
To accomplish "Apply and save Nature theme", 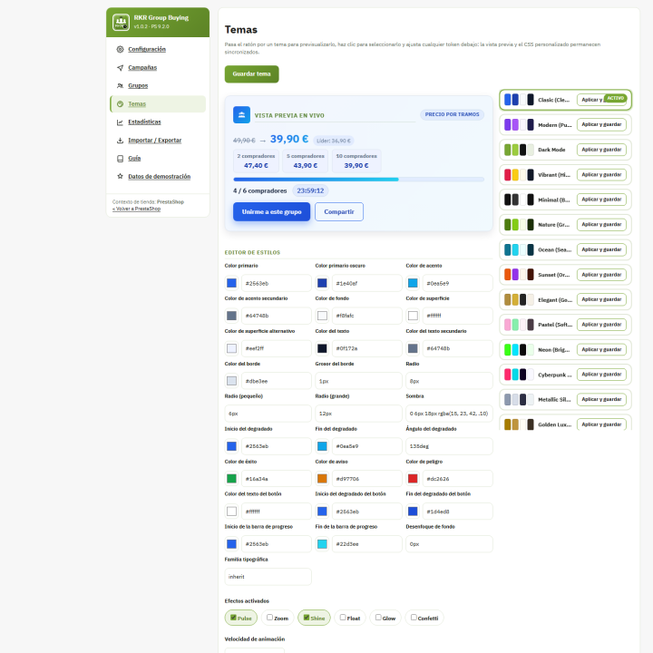I will click(601, 225).
